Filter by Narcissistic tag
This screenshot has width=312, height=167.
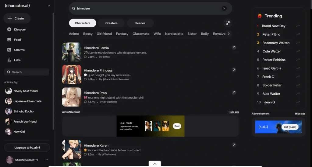(x=174, y=34)
